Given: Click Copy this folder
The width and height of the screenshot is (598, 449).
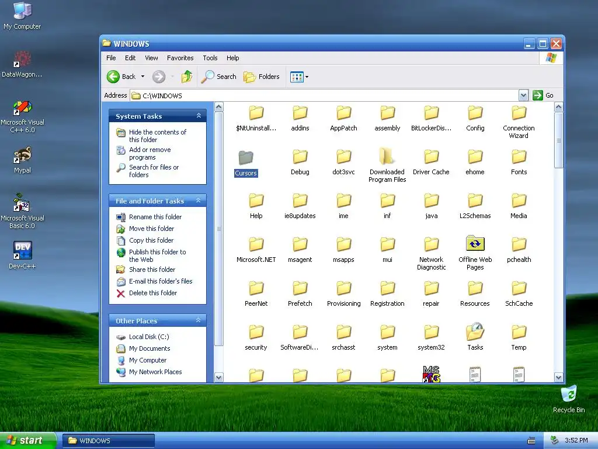Looking at the screenshot, I should 151,240.
